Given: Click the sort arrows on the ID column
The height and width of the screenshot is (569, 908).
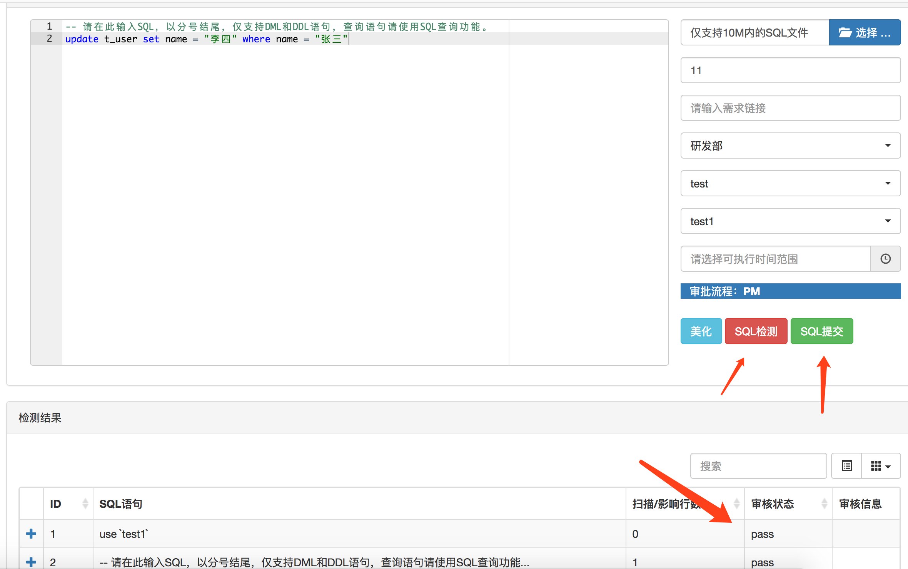Looking at the screenshot, I should coord(85,503).
